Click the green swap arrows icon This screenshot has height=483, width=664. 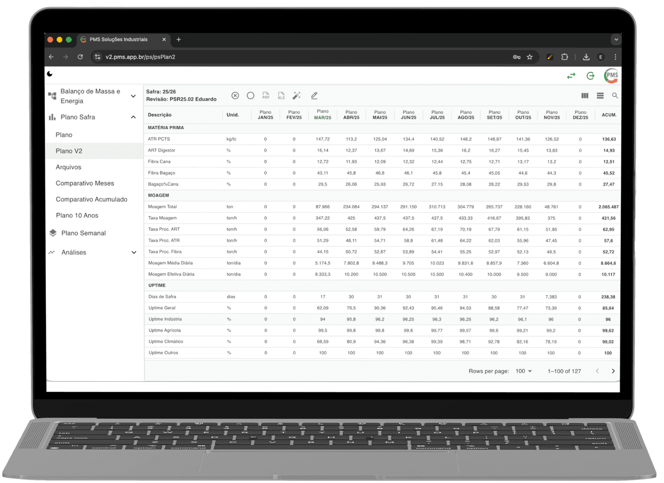click(x=571, y=76)
